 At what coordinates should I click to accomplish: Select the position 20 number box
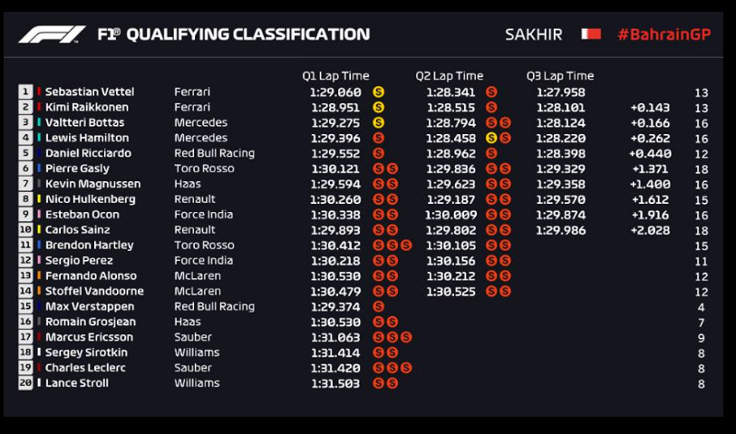click(x=25, y=383)
